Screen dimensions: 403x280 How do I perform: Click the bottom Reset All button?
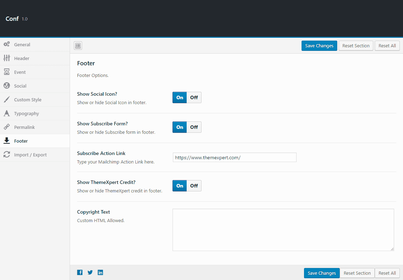387,273
